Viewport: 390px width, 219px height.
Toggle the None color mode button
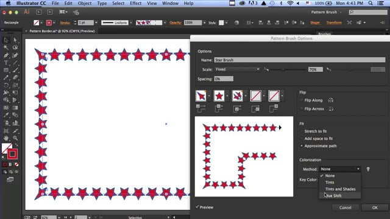point(16,164)
